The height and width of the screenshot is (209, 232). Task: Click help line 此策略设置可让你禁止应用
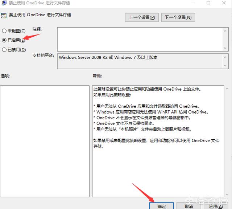147,89
